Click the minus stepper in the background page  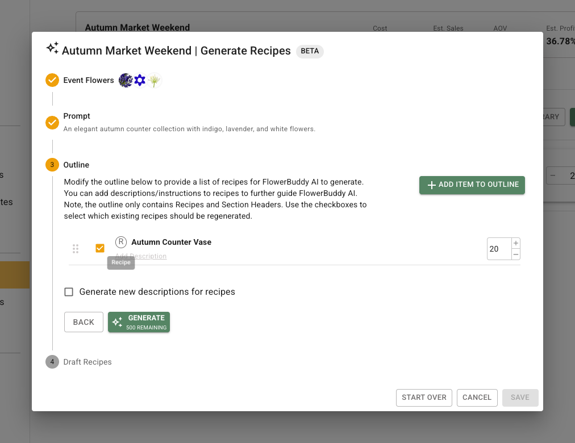pos(553,175)
